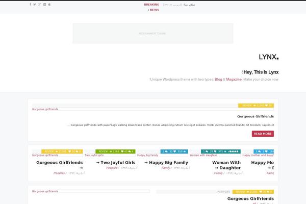The image size is (306, 204).
Task: Click the LYNX site logo
Action: click(x=269, y=57)
